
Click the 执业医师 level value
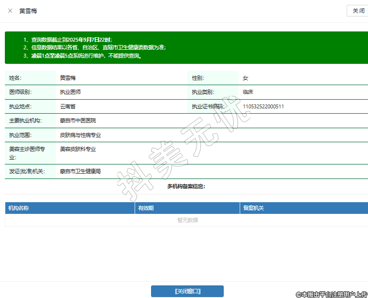click(70, 92)
